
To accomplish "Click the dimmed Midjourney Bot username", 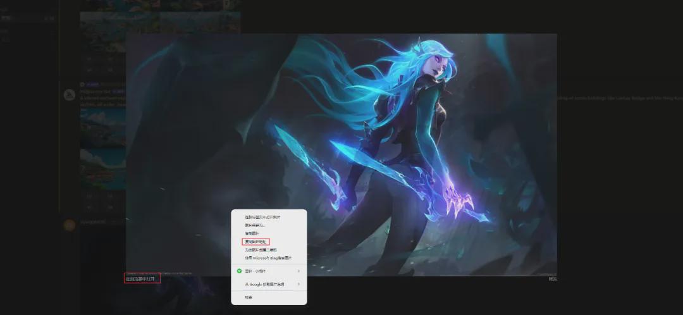I will 92,84.
